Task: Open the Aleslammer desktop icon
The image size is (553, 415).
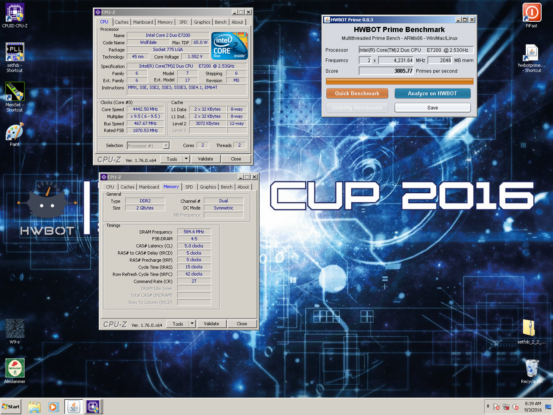Action: pos(15,371)
